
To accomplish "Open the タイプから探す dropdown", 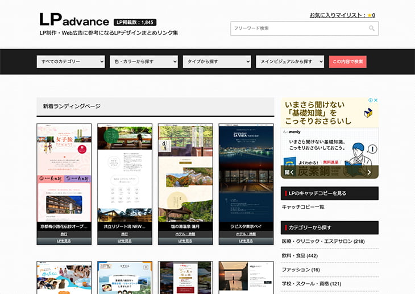I will (217, 61).
